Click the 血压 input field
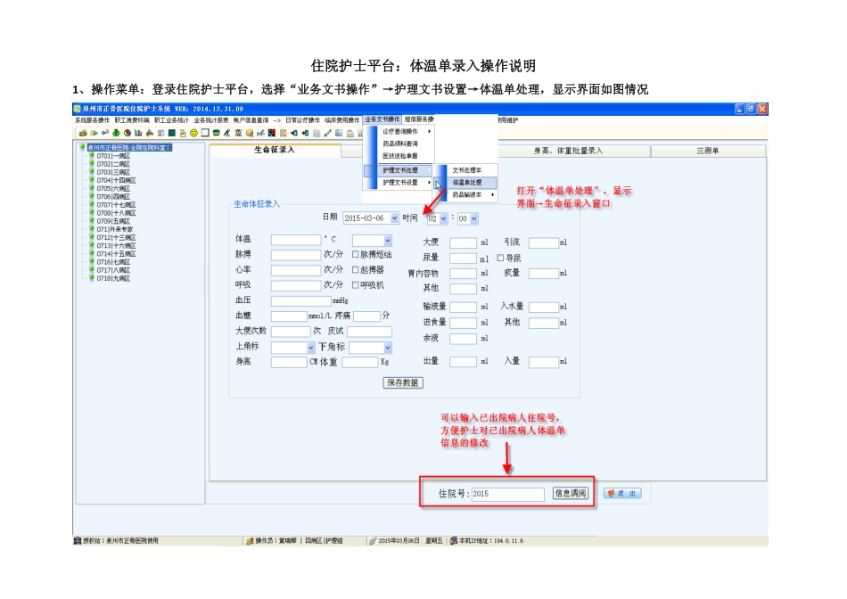 tap(300, 301)
